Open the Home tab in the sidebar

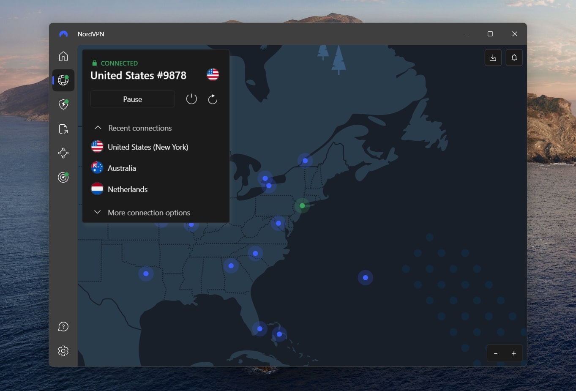[x=63, y=56]
